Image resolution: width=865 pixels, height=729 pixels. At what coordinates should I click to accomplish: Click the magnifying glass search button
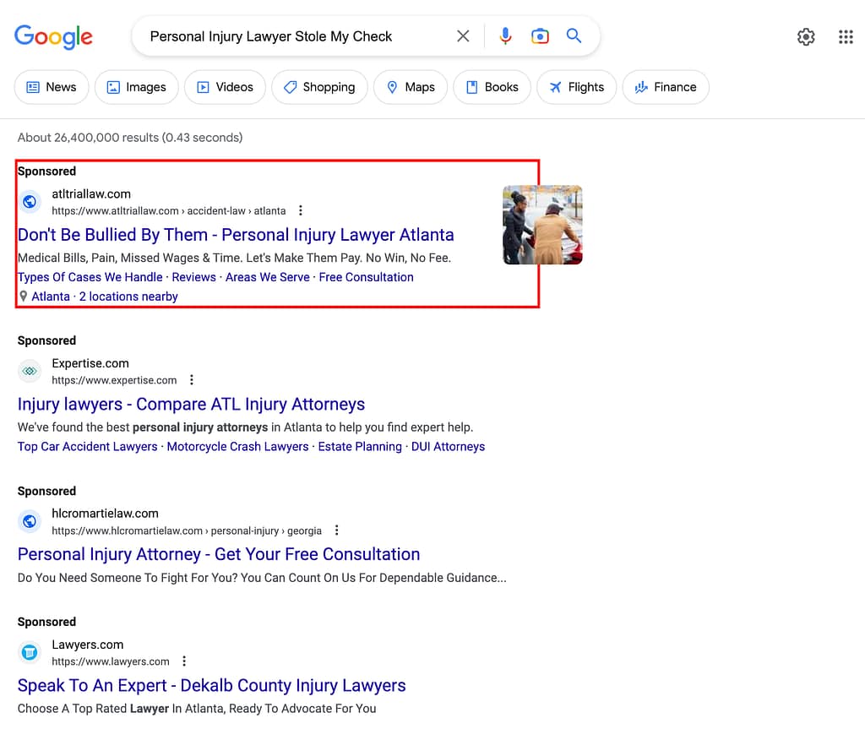tap(574, 35)
